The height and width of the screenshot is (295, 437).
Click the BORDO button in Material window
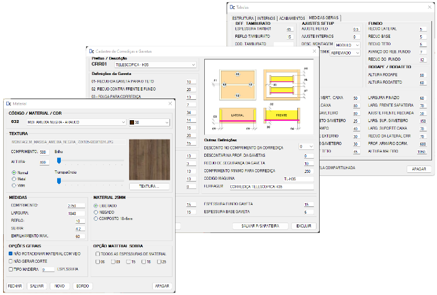[83, 286]
